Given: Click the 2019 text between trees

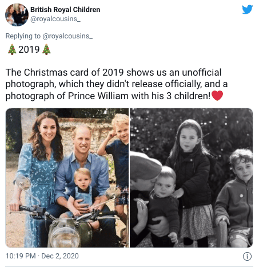Looking at the screenshot, I should pyautogui.click(x=29, y=49).
